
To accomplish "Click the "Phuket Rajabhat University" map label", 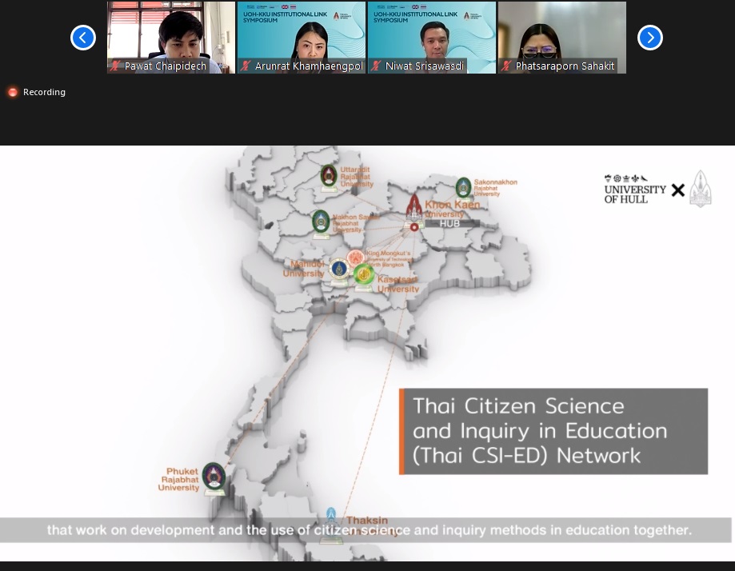I will (178, 479).
